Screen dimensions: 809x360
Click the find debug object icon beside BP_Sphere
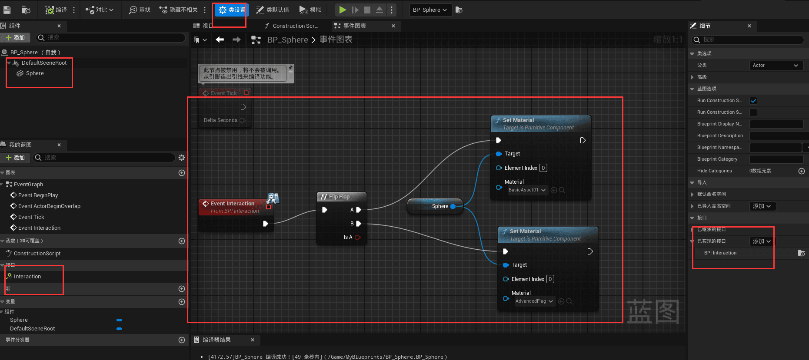(459, 10)
